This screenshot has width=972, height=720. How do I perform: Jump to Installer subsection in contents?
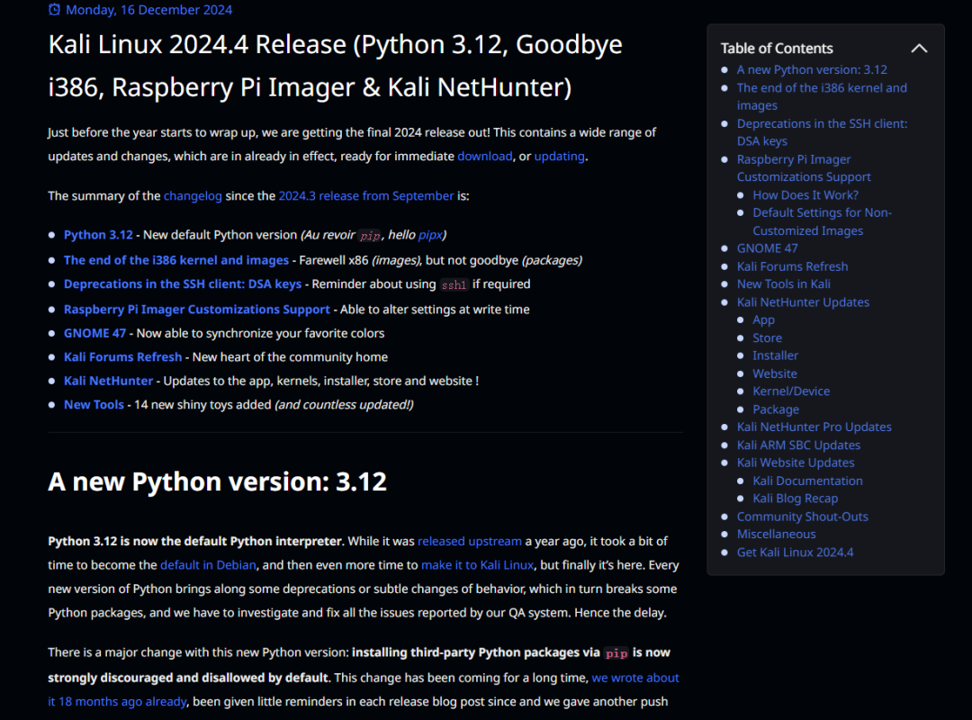pyautogui.click(x=775, y=355)
